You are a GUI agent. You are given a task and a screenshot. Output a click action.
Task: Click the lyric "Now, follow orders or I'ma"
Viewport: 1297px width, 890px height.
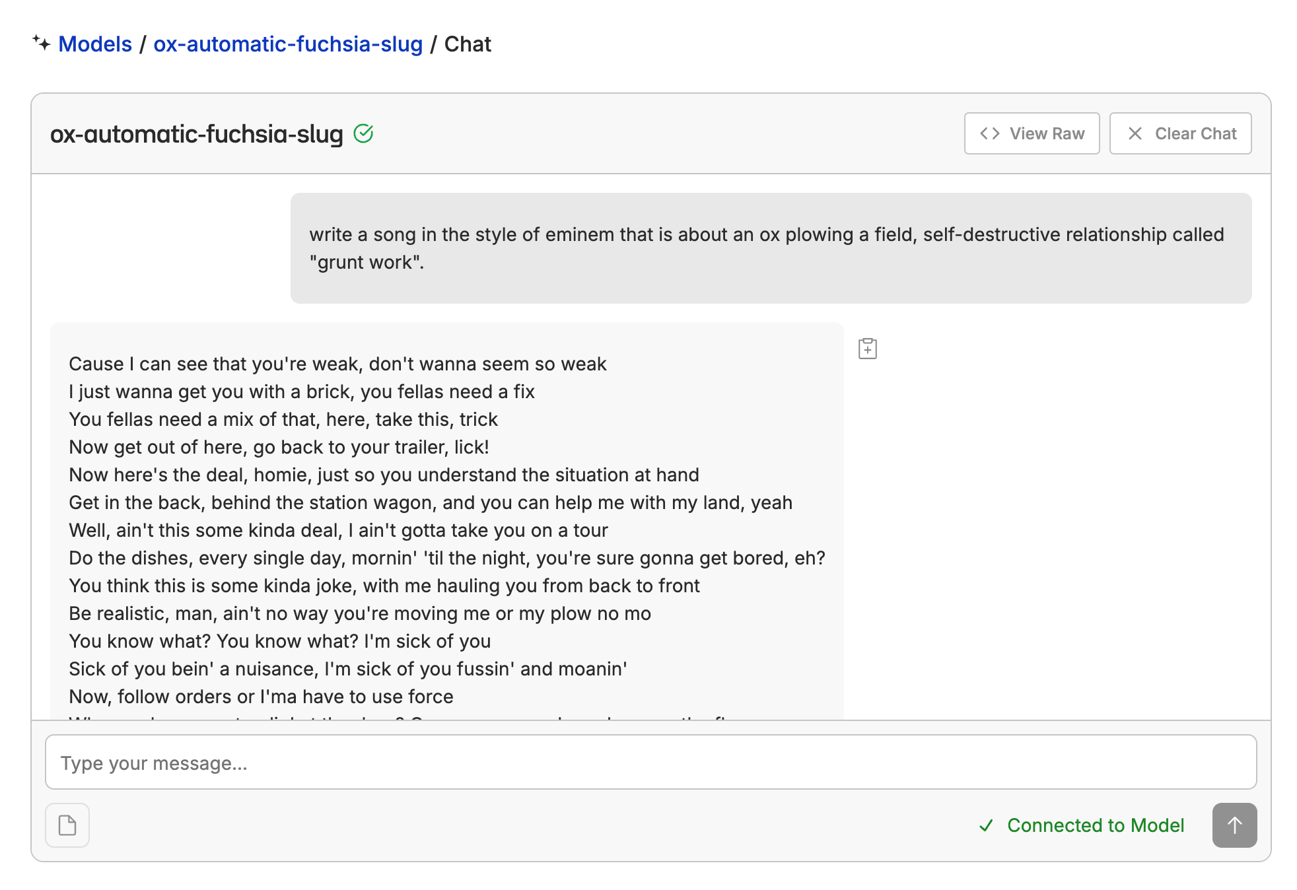click(x=261, y=697)
